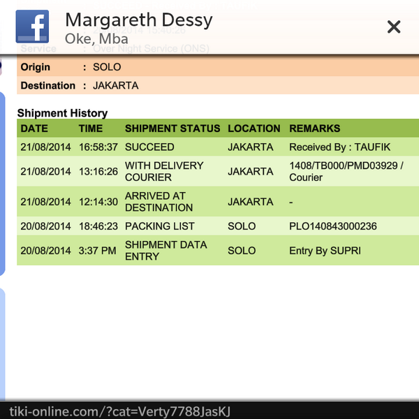Viewport: 419px width, 419px height.
Task: Select 'Received By : TAUFIK' remark
Action: click(x=339, y=147)
